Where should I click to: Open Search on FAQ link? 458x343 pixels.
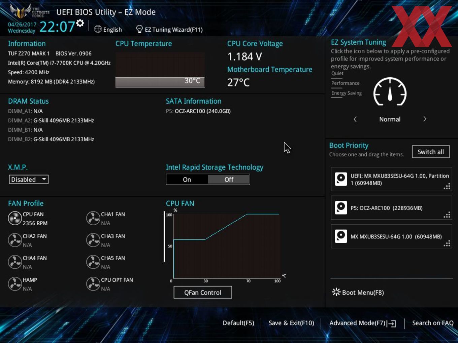(433, 323)
